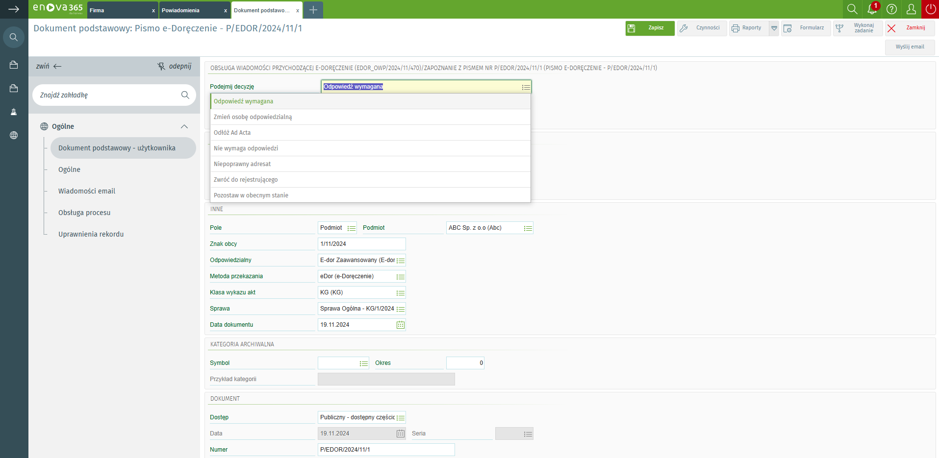
Task: Click the notifications bell icon
Action: tap(872, 9)
